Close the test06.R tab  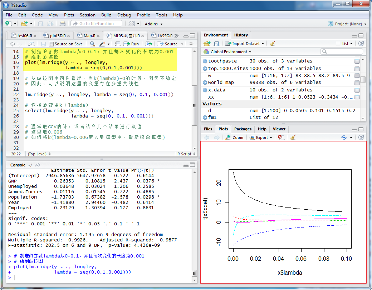[35, 36]
